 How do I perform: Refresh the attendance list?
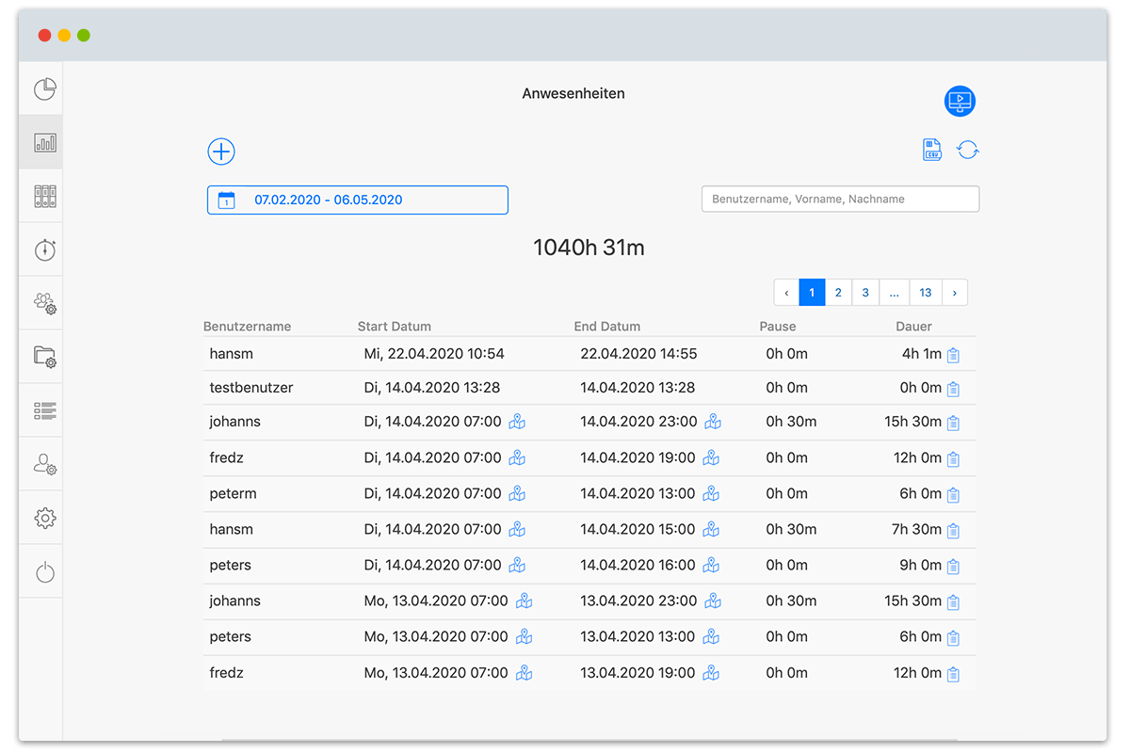[968, 150]
